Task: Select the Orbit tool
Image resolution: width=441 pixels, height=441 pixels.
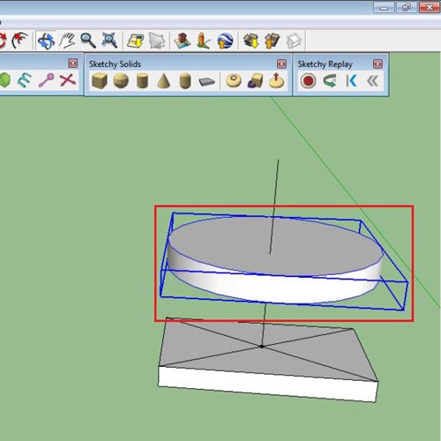Action: (47, 41)
